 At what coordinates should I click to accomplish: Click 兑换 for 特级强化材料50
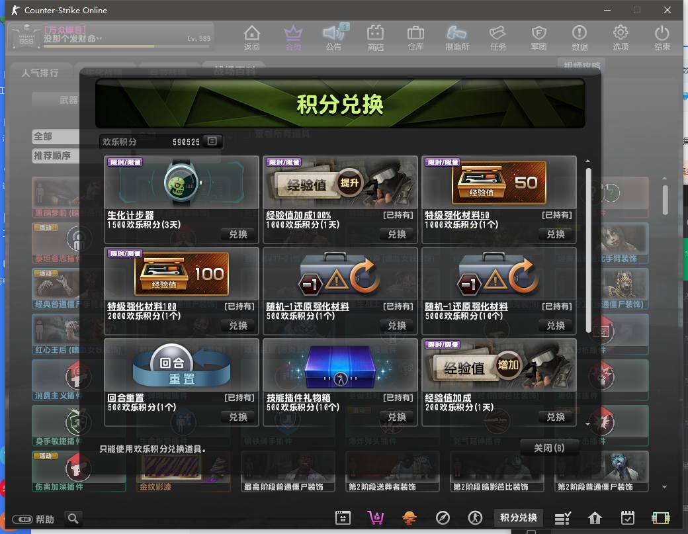556,234
